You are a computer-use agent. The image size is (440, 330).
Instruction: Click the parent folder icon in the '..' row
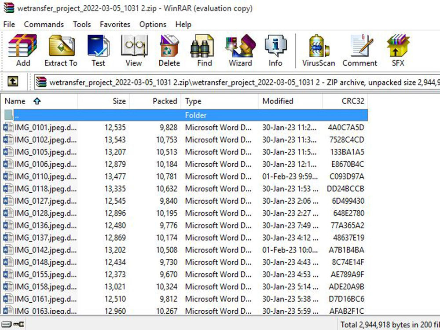pyautogui.click(x=8, y=115)
